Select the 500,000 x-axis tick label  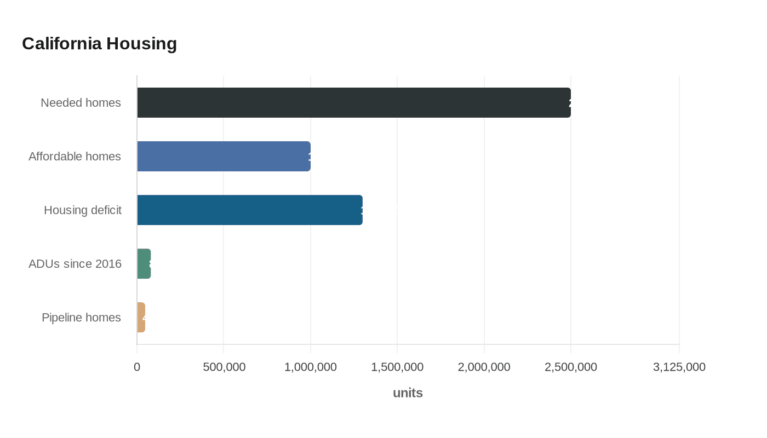(224, 367)
